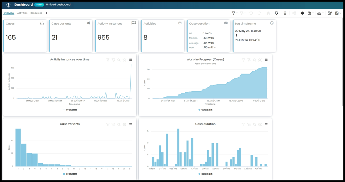Click the filter icon on Case variants chart
This screenshot has height=182, width=345.
(x=108, y=124)
